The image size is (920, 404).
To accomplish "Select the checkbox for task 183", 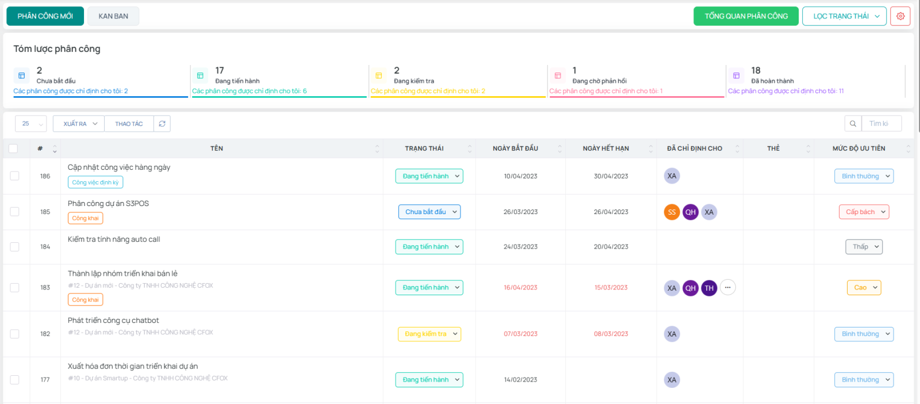I will pyautogui.click(x=15, y=288).
